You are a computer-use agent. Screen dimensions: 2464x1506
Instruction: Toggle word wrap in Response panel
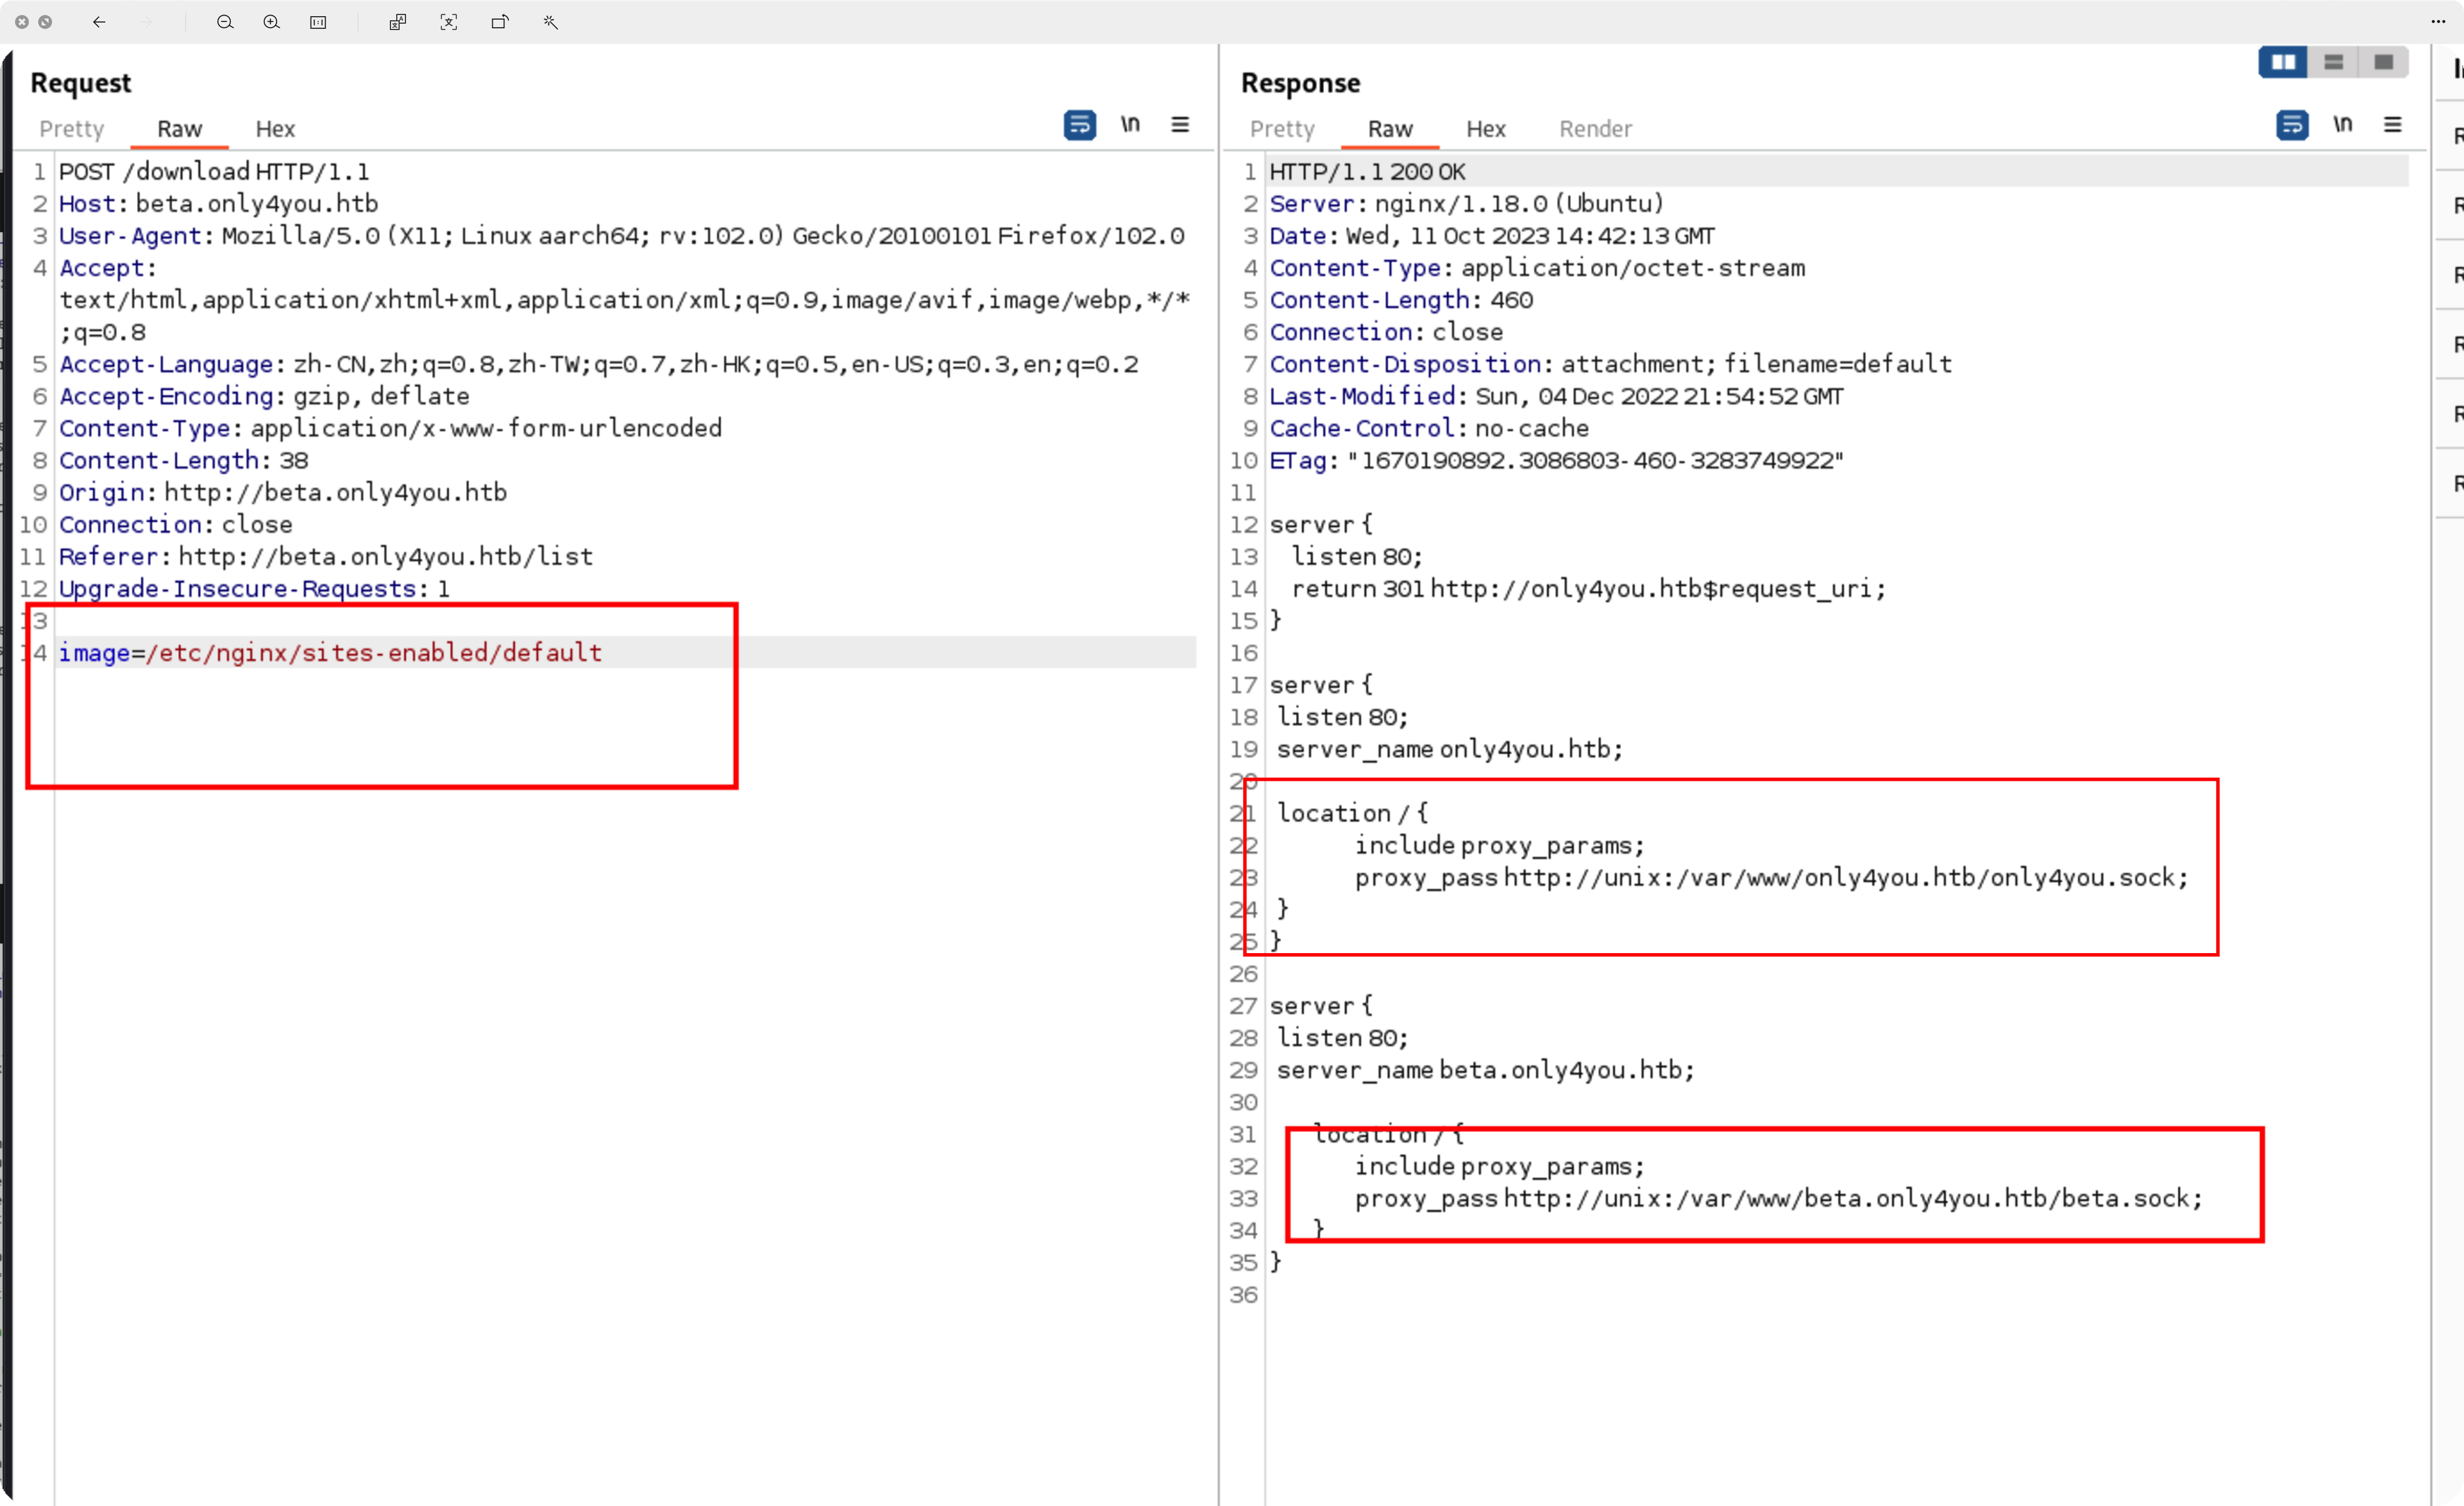[x=2291, y=125]
